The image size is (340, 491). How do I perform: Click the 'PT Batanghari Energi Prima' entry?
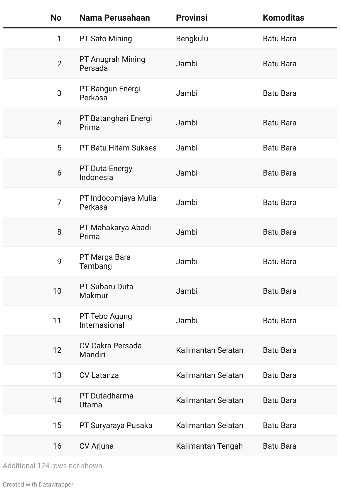[x=115, y=123]
